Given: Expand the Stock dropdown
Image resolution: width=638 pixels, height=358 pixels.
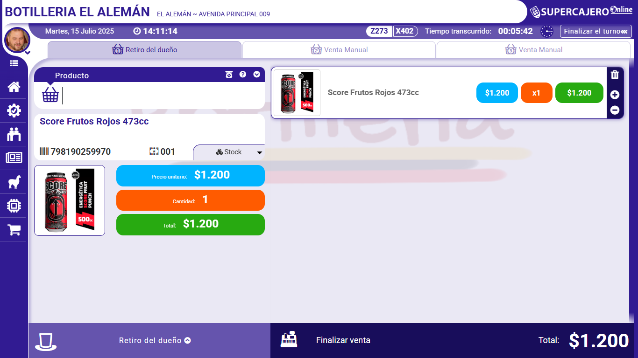Looking at the screenshot, I should pyautogui.click(x=229, y=152).
